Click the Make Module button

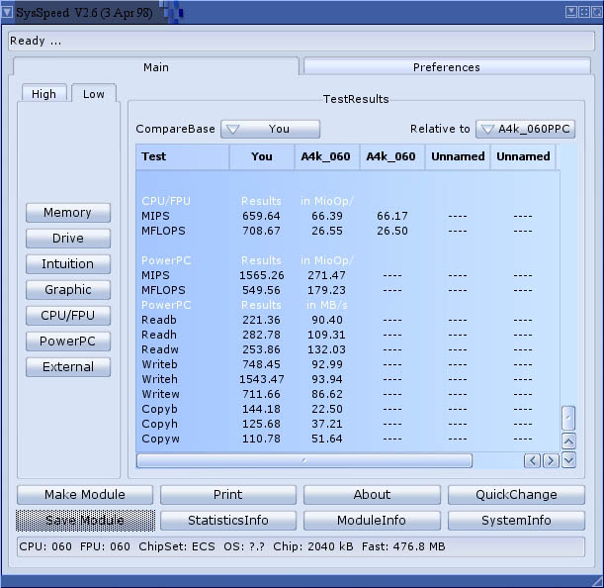(x=85, y=495)
